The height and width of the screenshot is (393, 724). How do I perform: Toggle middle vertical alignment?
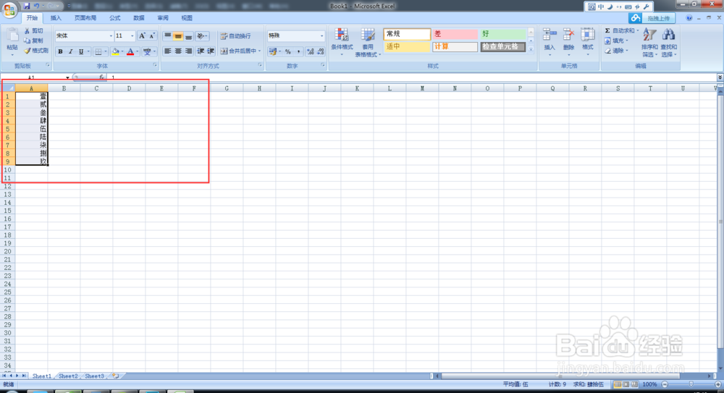(x=178, y=36)
